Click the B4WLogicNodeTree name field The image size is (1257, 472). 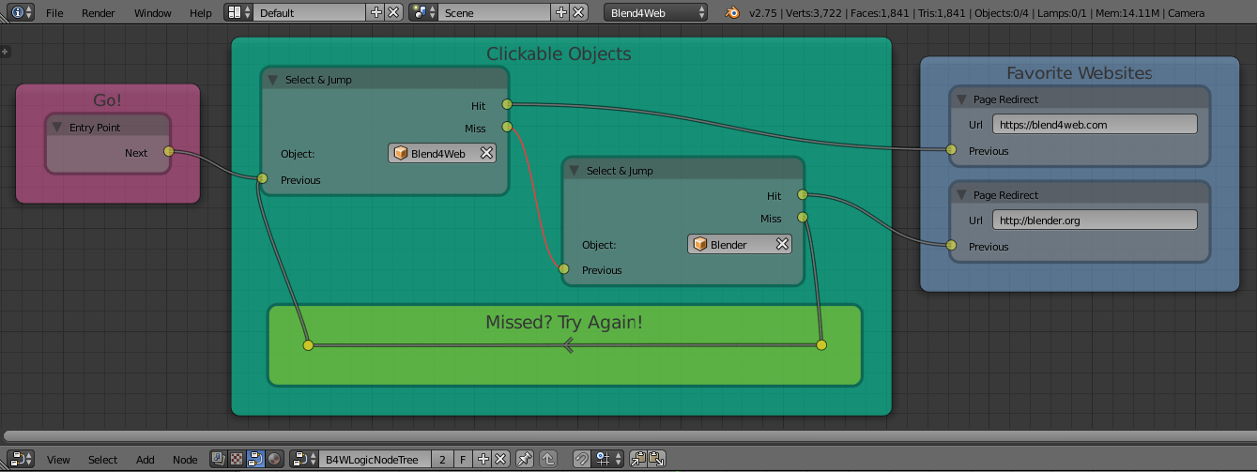point(375,459)
